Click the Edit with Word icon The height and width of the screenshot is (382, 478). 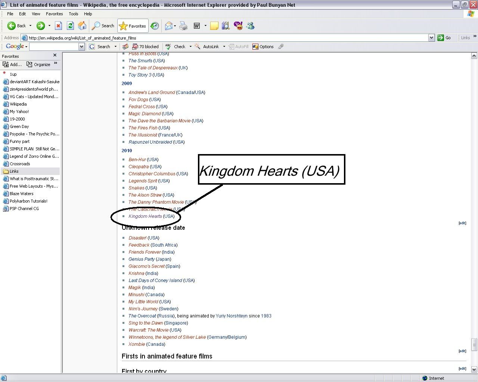[197, 26]
